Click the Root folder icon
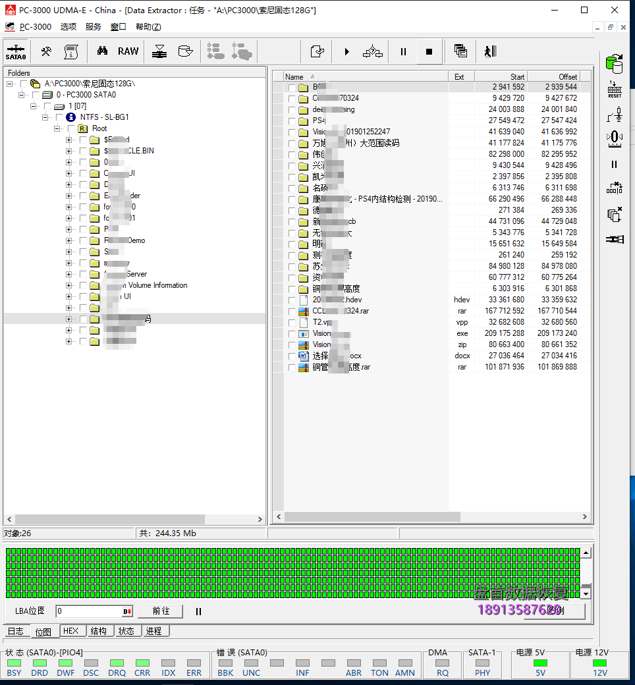 (82, 128)
